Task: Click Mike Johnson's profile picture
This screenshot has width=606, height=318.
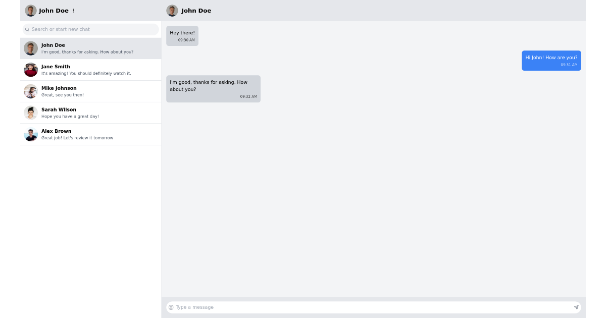Action: (x=30, y=91)
